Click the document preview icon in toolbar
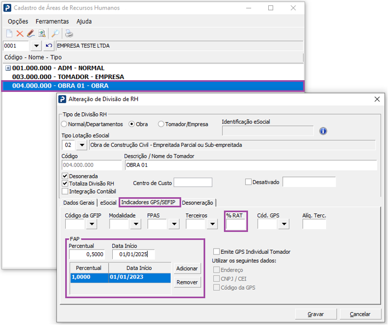Screen dimensions: 388x326 pyautogui.click(x=41, y=34)
